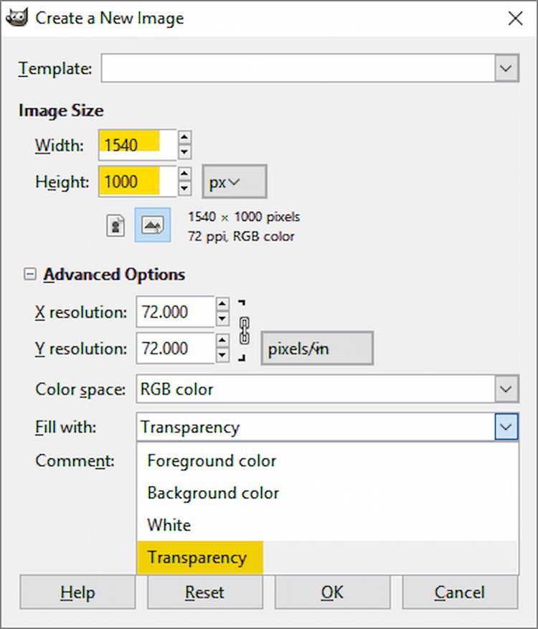
Task: Click the Help button
Action: [x=77, y=592]
